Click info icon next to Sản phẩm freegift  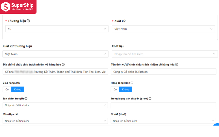(26, 99)
